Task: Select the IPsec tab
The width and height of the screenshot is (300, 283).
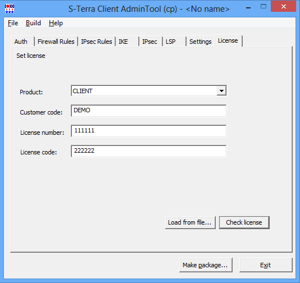Action: [x=151, y=42]
